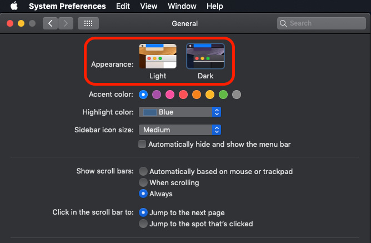
Task: Open the Highlight color dropdown
Action: (x=180, y=112)
